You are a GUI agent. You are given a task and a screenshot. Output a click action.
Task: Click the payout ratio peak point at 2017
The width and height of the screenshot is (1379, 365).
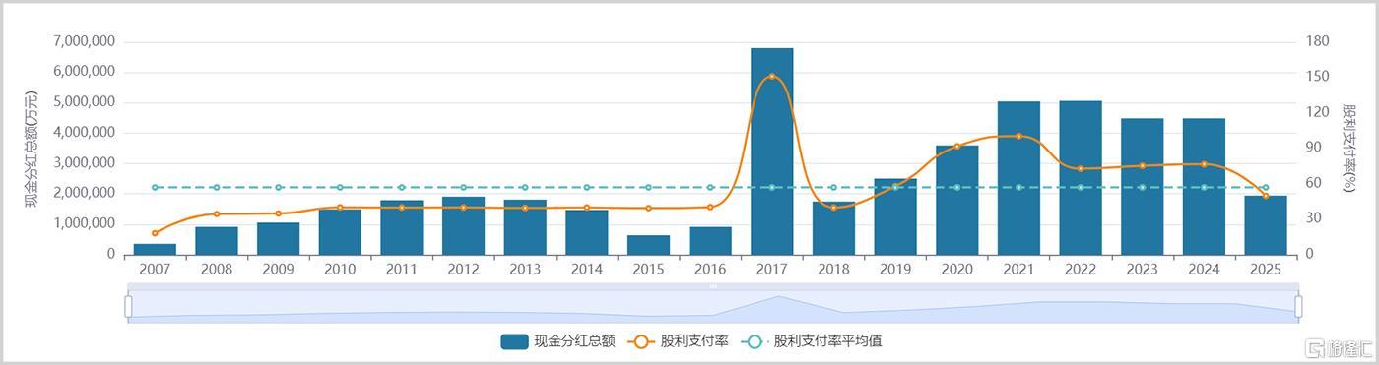tap(771, 77)
